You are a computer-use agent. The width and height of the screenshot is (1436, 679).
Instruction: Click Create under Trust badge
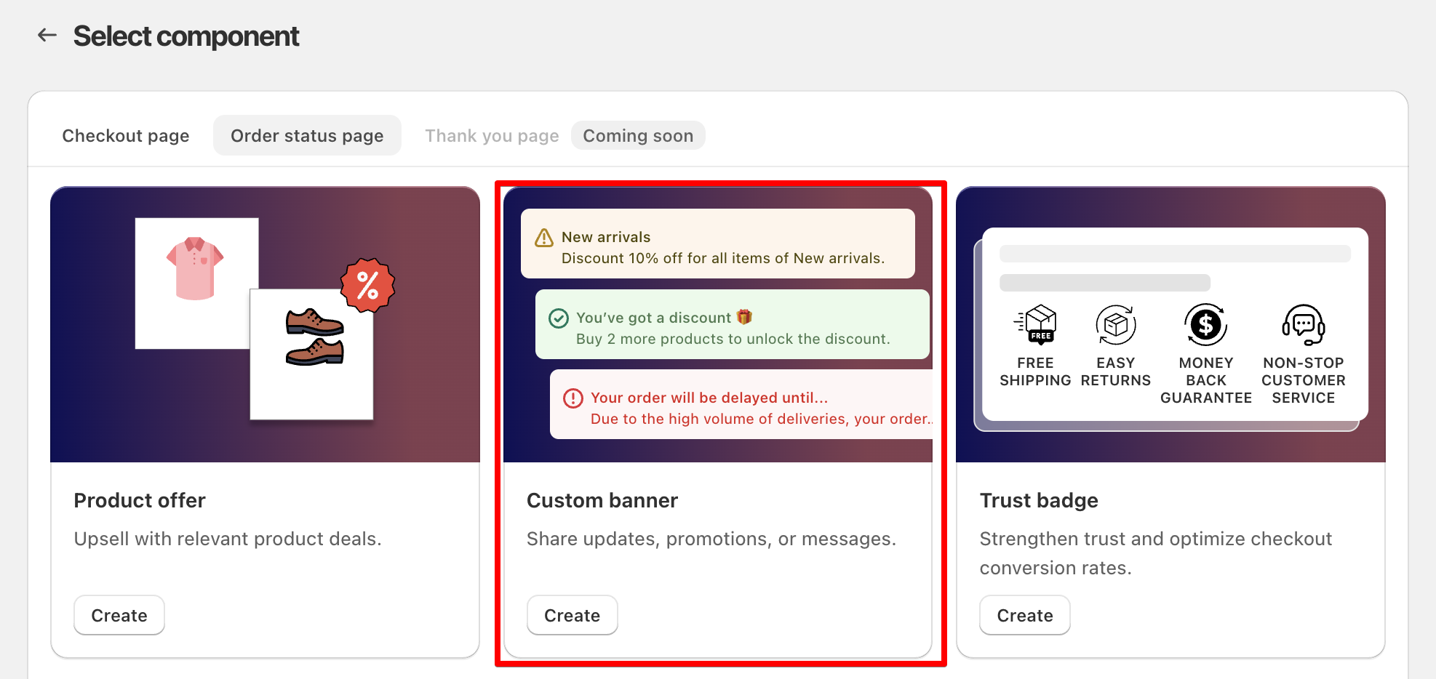pyautogui.click(x=1024, y=615)
